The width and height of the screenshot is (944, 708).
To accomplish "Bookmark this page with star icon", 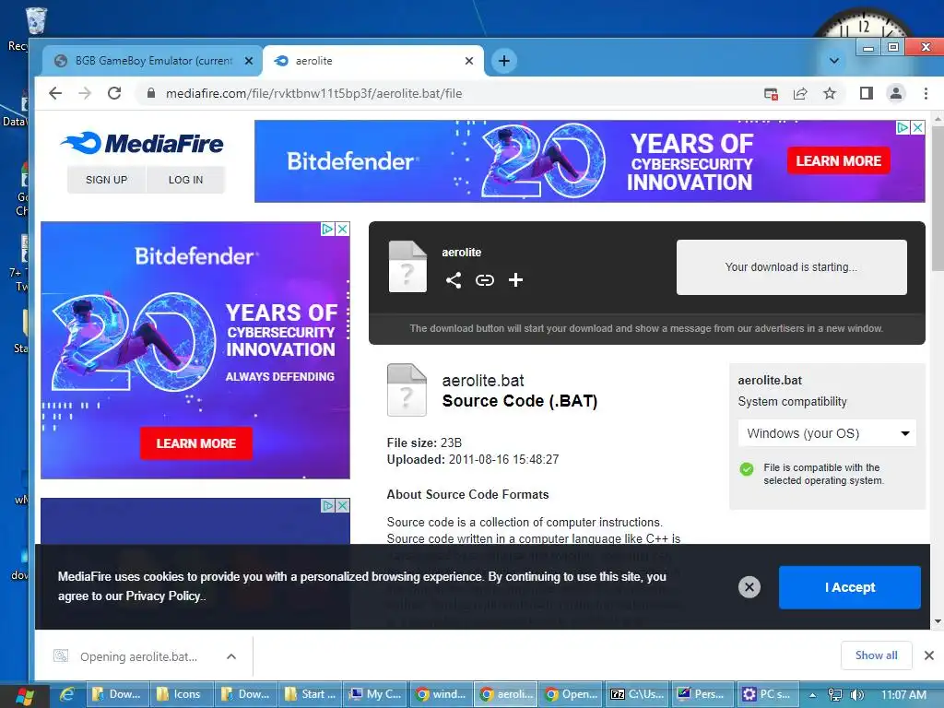I will coord(830,93).
